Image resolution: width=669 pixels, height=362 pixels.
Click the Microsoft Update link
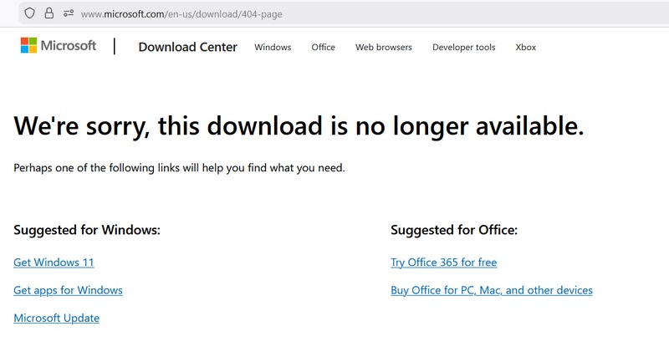(56, 318)
